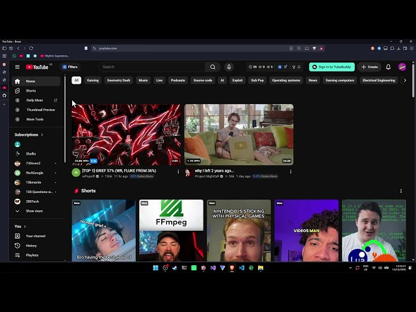The image size is (416, 312).
Task: Expand the Subscriptions section
Action: tap(29, 135)
